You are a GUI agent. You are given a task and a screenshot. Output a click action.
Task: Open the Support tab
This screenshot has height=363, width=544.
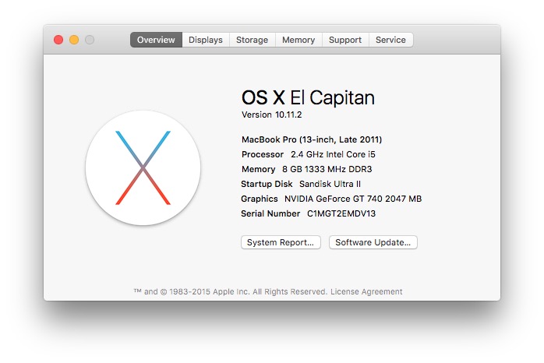click(x=345, y=40)
